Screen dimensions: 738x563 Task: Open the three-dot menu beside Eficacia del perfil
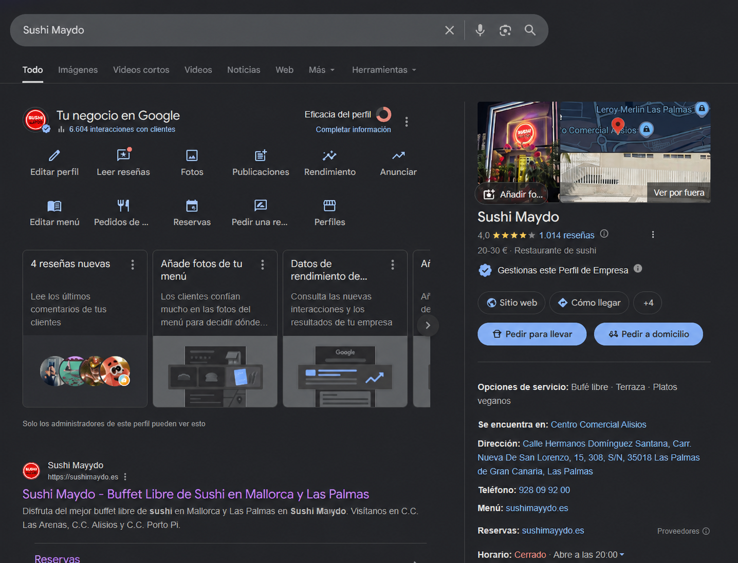[x=407, y=122]
